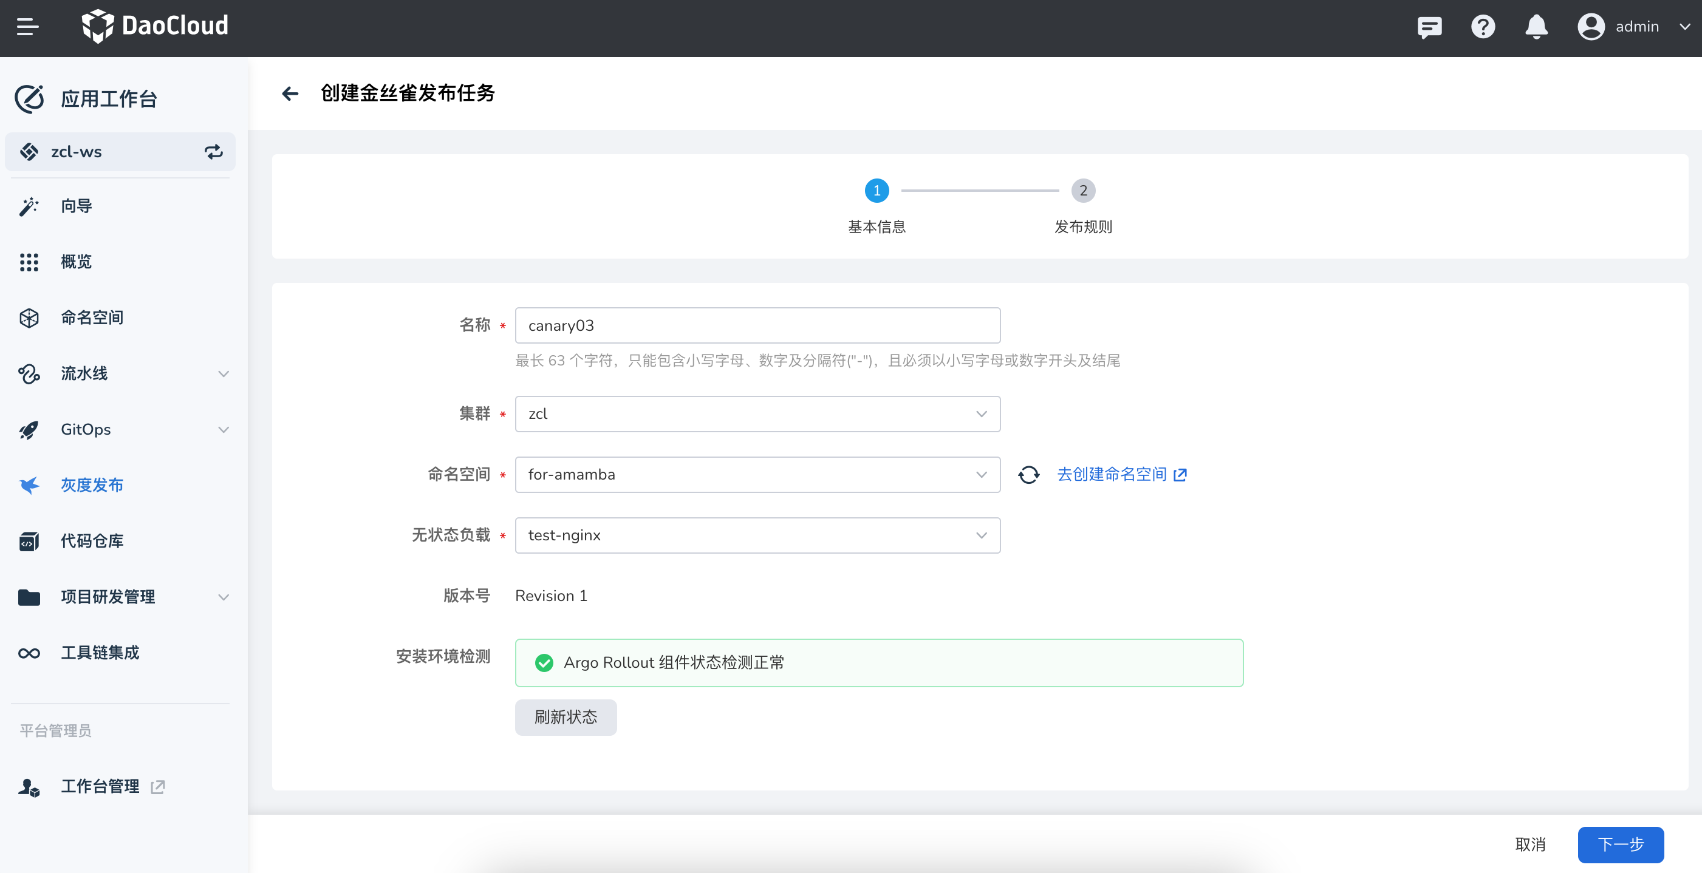Click the hamburger menu icon

coord(27,27)
